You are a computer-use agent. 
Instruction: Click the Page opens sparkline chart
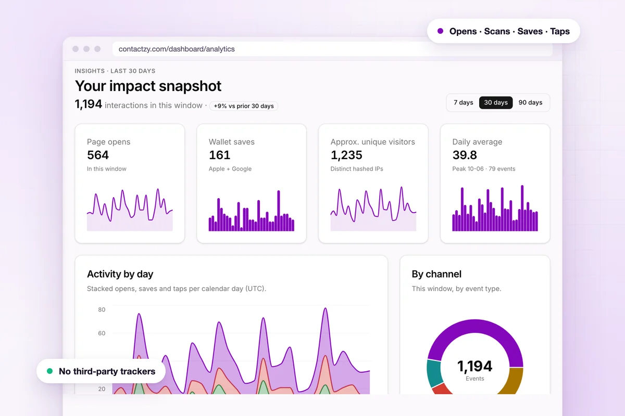pyautogui.click(x=130, y=210)
